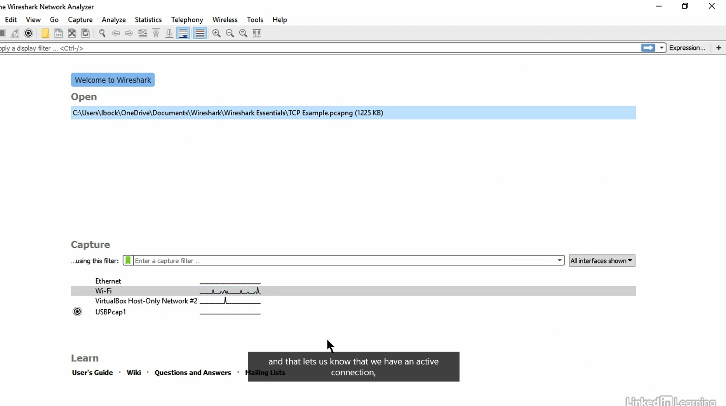The height and width of the screenshot is (406, 726).
Task: Open the User's Guide link
Action: coord(92,373)
